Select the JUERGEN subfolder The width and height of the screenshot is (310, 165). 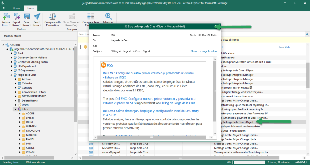[31, 127]
